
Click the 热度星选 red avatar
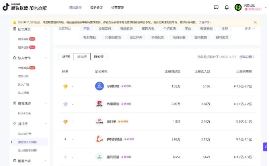(x=99, y=104)
